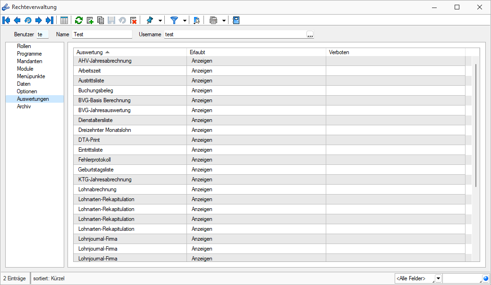491x285 pixels.
Task: Copy the current record
Action: coord(101,20)
